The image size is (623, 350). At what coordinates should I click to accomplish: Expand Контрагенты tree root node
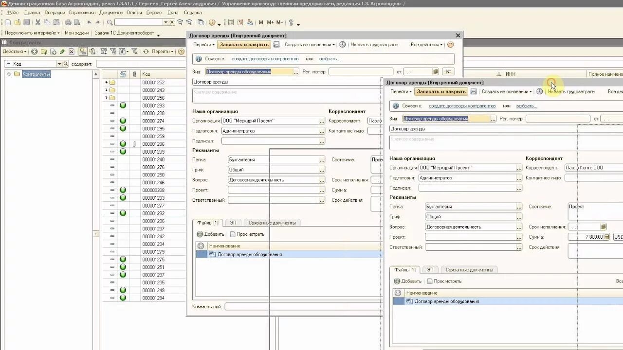point(9,74)
